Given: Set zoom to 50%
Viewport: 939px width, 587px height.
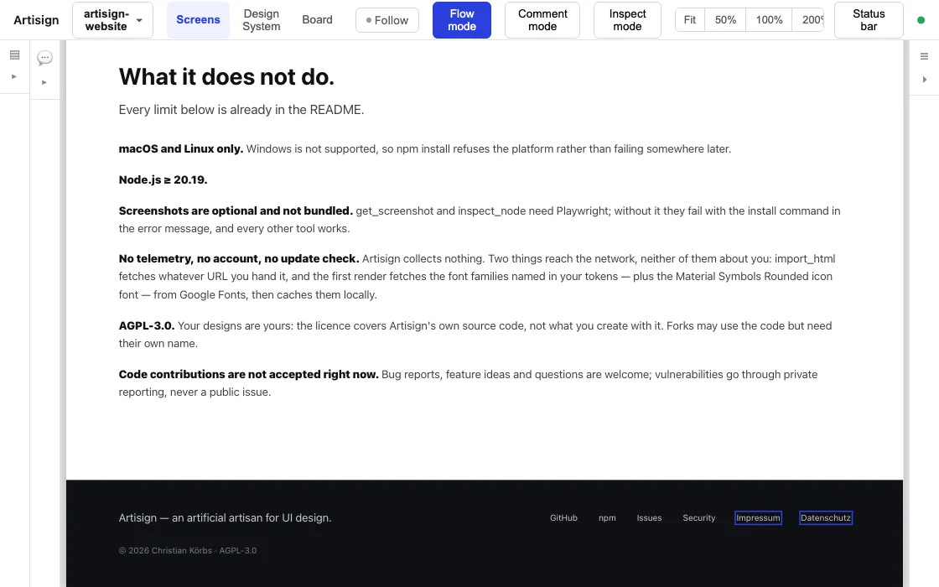Looking at the screenshot, I should 725,20.
